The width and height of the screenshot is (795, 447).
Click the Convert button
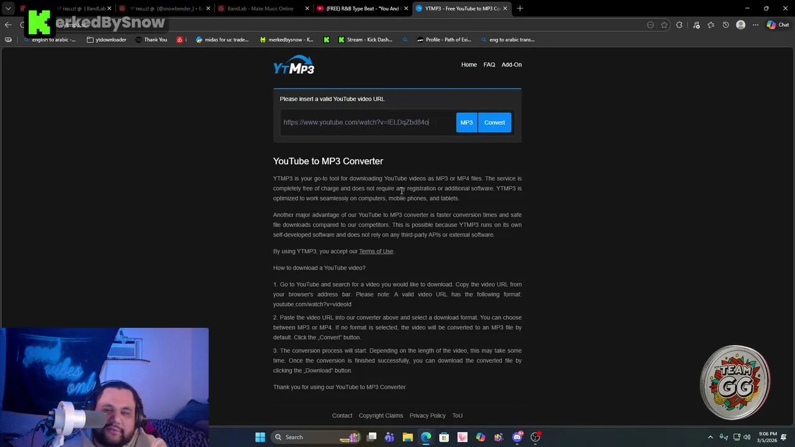click(494, 122)
